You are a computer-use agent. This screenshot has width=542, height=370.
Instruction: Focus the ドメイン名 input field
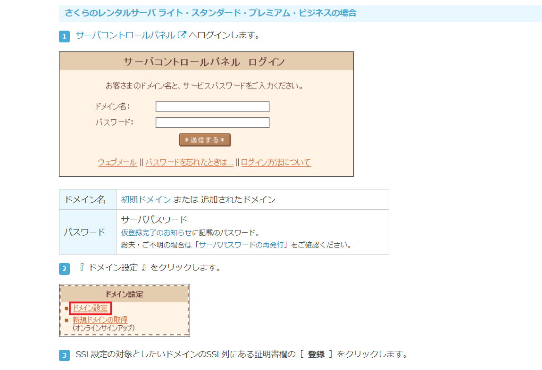[x=212, y=107]
